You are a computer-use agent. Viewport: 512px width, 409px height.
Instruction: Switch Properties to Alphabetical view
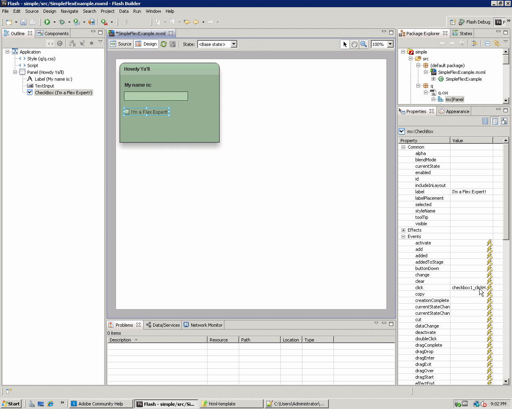pos(504,121)
